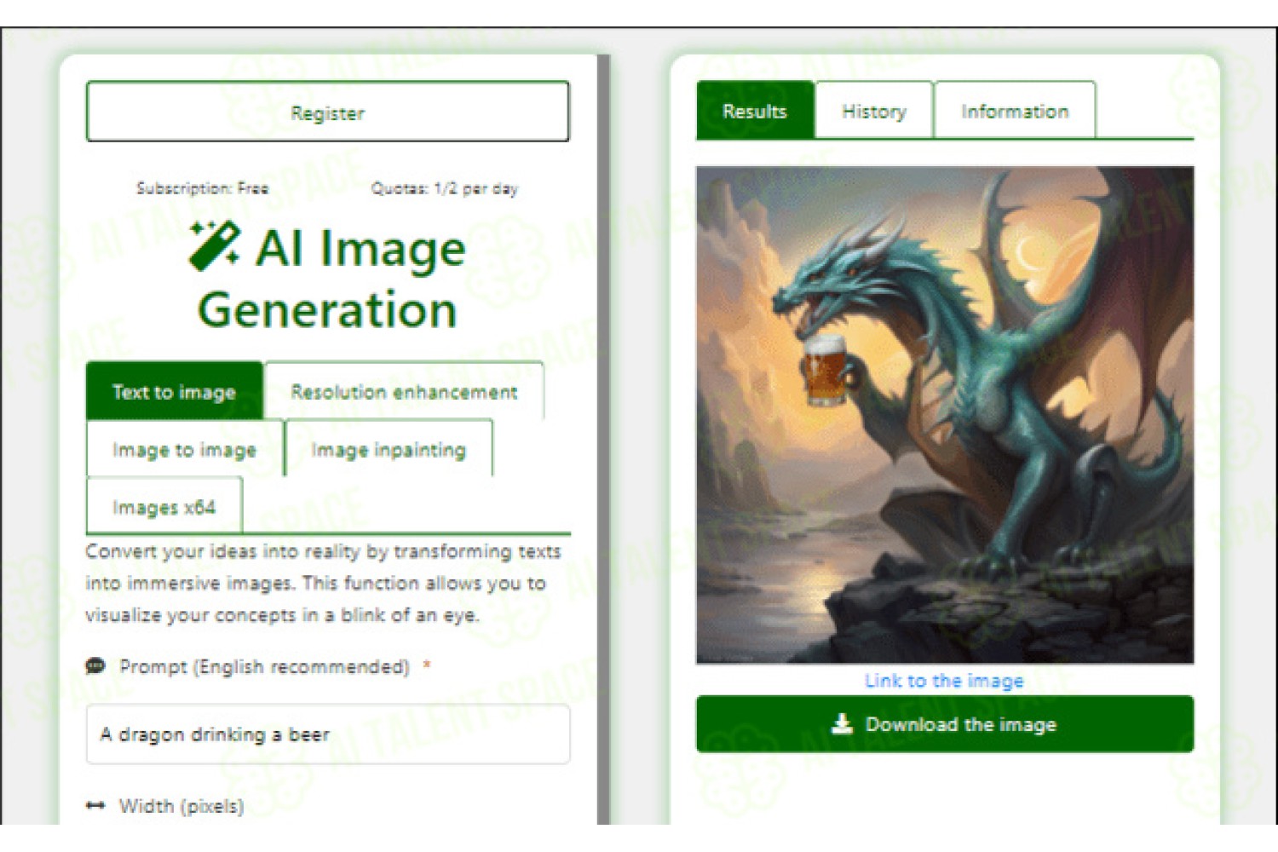Click the prompt field containing 'A dragon drinking a beer'
Viewport: 1278px width, 852px height.
(x=328, y=734)
